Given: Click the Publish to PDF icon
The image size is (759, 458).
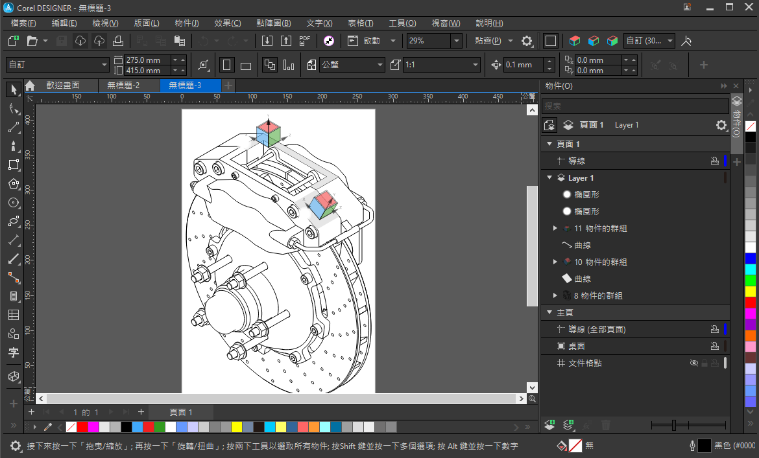Looking at the screenshot, I should (x=304, y=41).
